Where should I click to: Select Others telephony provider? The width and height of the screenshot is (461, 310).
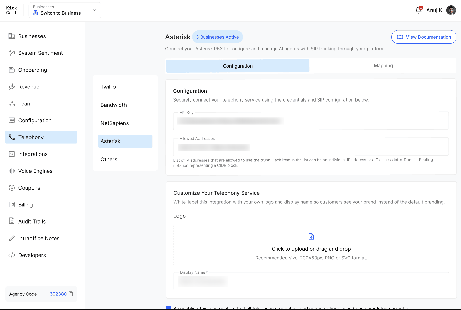pos(125,159)
